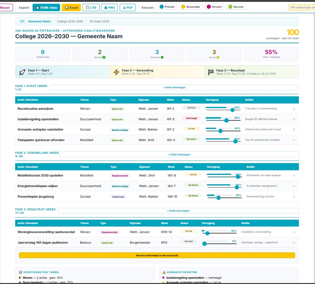Remove the Isolatieregeling openstellen row via X icon
The width and height of the screenshot is (315, 284).
(x=294, y=119)
